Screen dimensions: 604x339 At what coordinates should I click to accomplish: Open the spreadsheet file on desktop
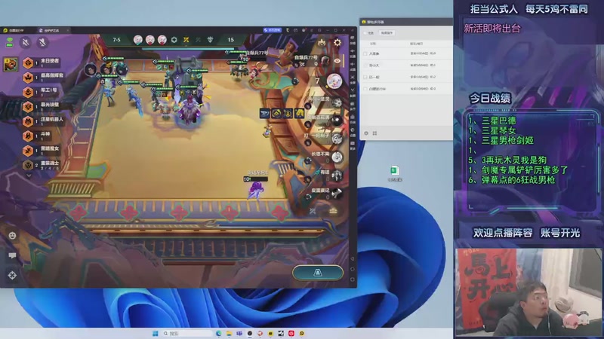click(394, 173)
